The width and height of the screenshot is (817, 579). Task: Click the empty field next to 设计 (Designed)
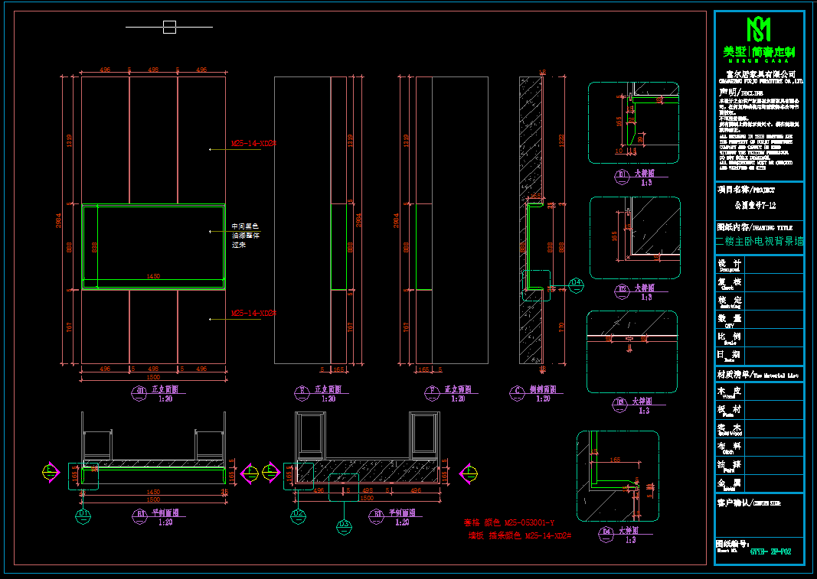pos(773,265)
